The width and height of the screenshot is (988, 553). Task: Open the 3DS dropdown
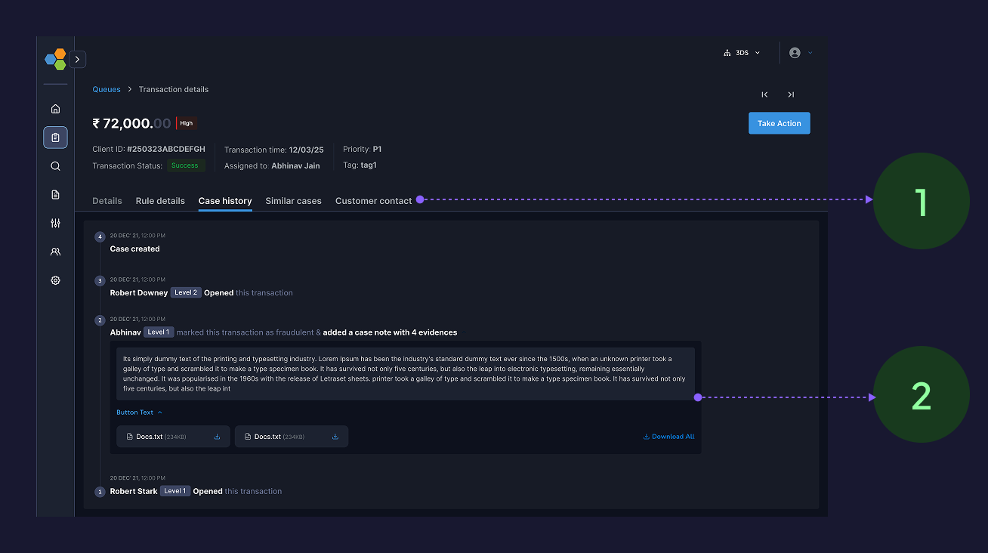[742, 53]
